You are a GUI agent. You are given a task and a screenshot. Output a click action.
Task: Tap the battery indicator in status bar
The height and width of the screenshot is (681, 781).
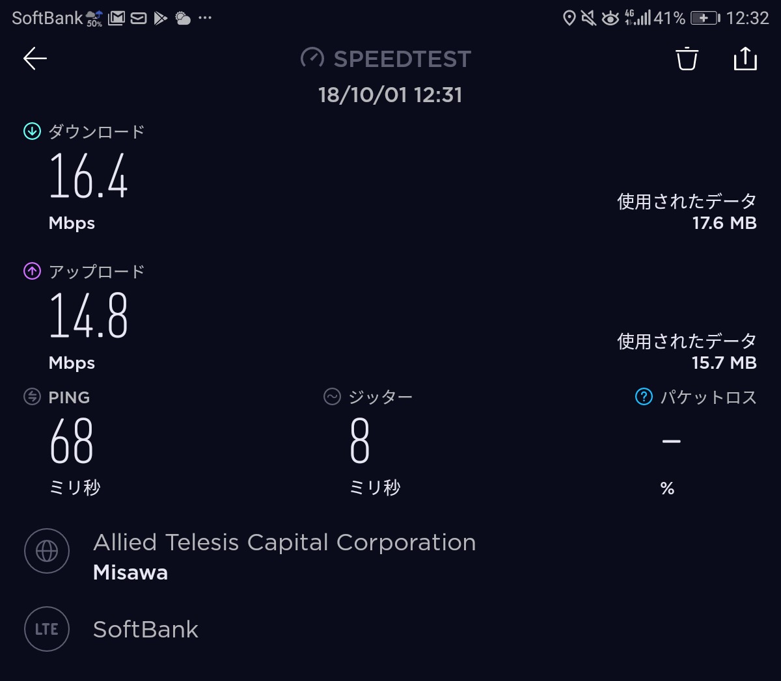point(704,18)
